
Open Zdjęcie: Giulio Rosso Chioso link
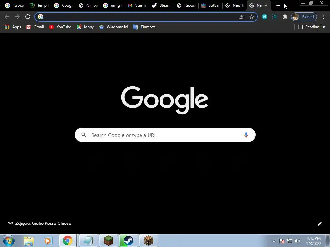[43, 223]
